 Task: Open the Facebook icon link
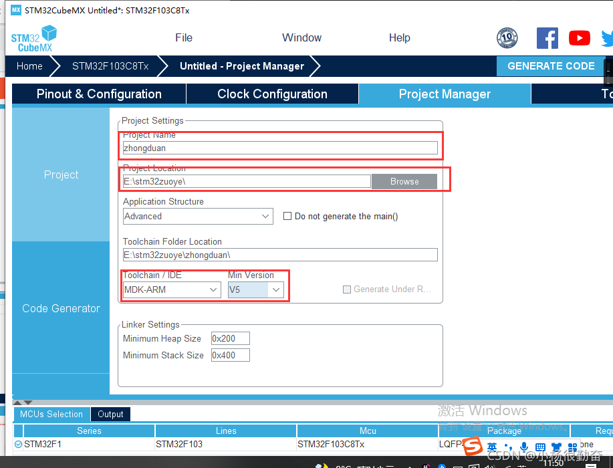[x=547, y=38]
